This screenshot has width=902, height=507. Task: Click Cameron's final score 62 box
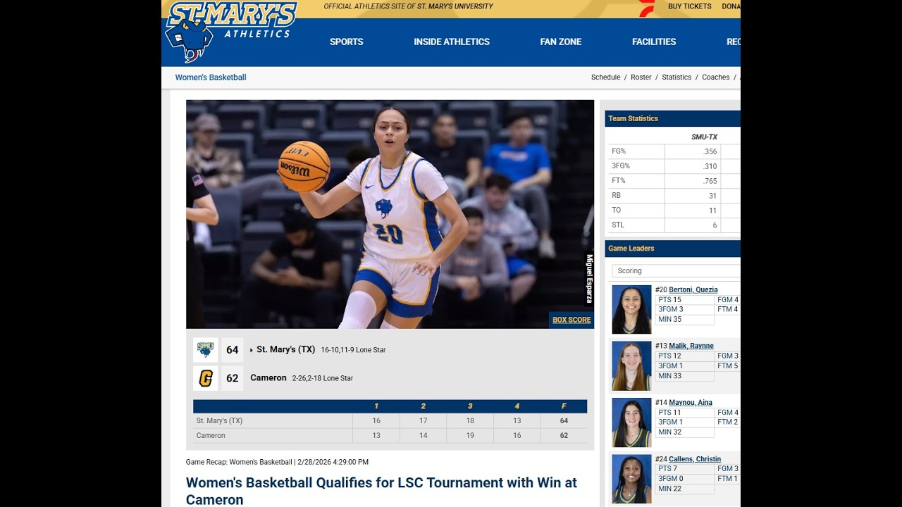233,378
